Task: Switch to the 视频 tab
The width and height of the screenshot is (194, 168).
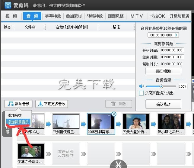Action: [11, 16]
